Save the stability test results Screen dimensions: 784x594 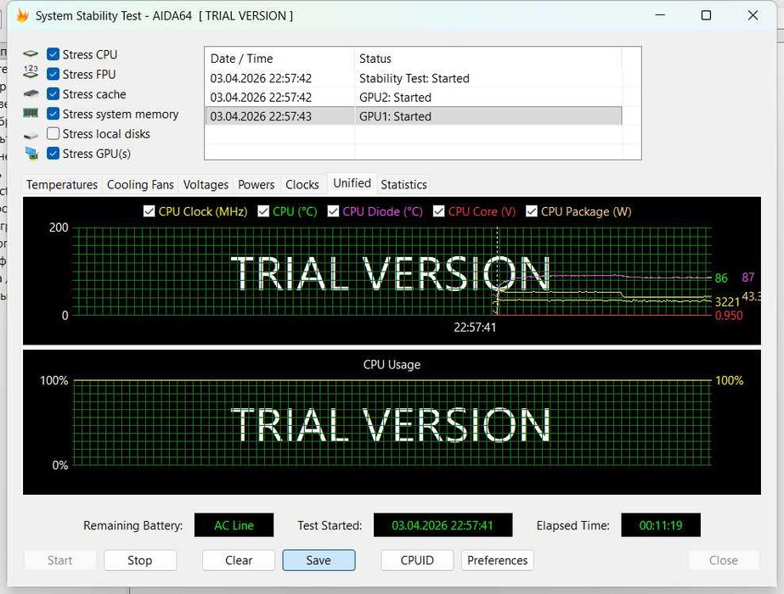click(x=319, y=560)
